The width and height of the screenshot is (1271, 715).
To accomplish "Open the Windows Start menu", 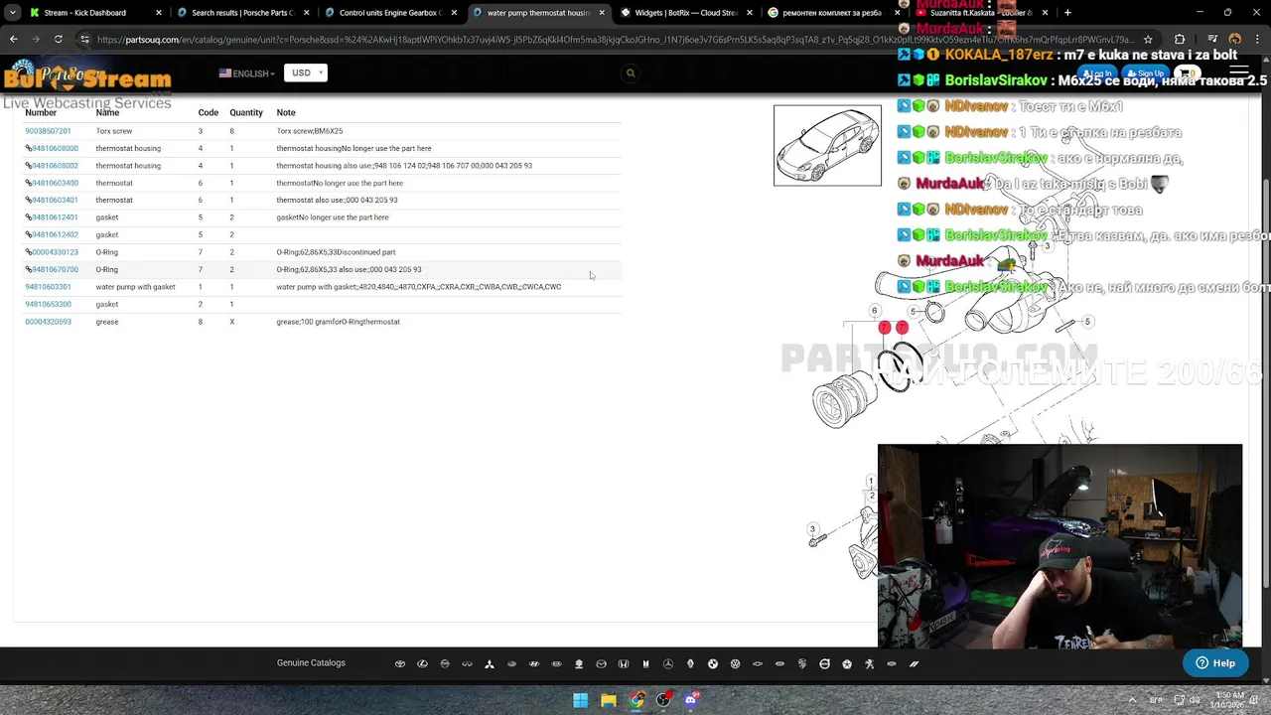I will pyautogui.click(x=580, y=700).
